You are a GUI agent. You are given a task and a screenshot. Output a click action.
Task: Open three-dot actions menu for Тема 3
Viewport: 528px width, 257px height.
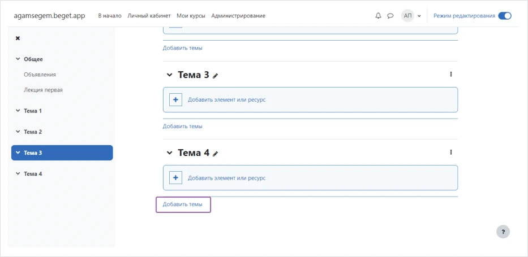coord(450,74)
